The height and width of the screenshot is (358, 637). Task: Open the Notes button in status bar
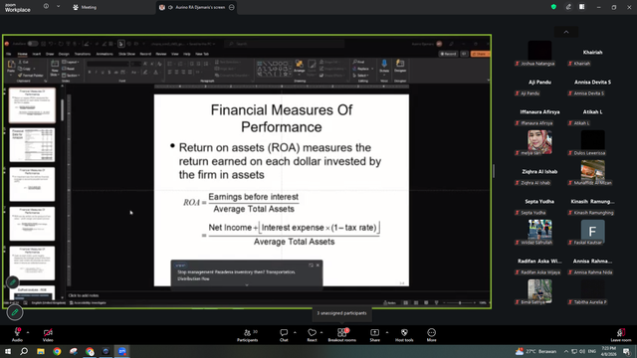coord(390,302)
